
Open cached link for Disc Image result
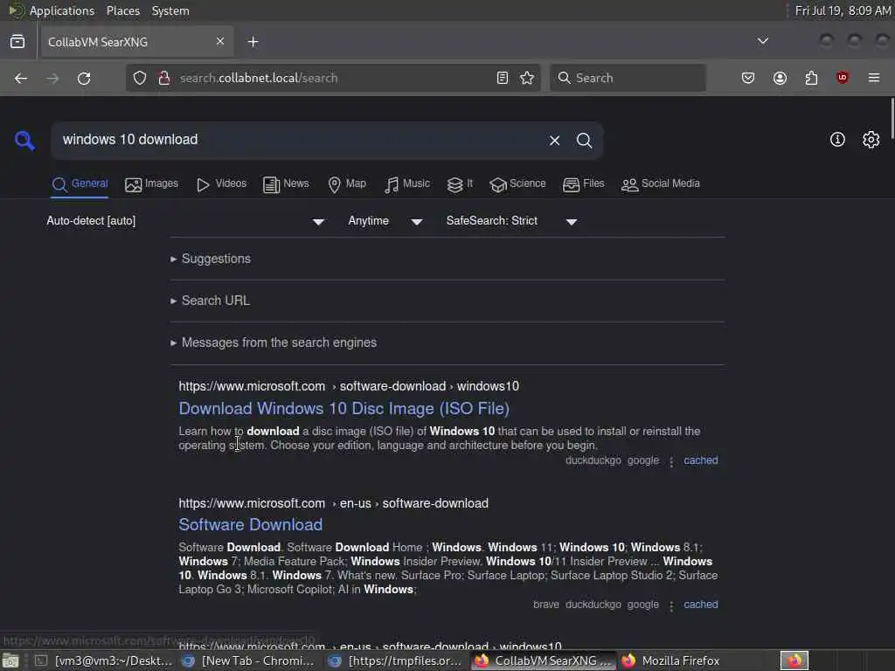click(x=701, y=460)
